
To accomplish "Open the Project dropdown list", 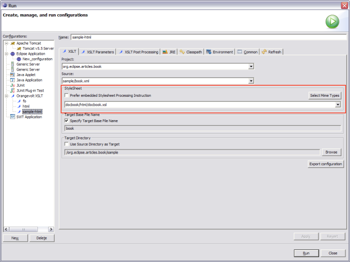I will point(251,66).
